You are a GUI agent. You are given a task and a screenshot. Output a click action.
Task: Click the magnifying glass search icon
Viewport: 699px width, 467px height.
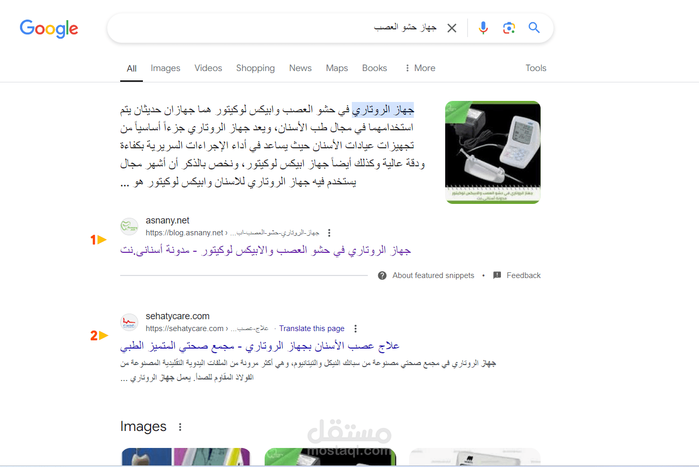pyautogui.click(x=534, y=28)
